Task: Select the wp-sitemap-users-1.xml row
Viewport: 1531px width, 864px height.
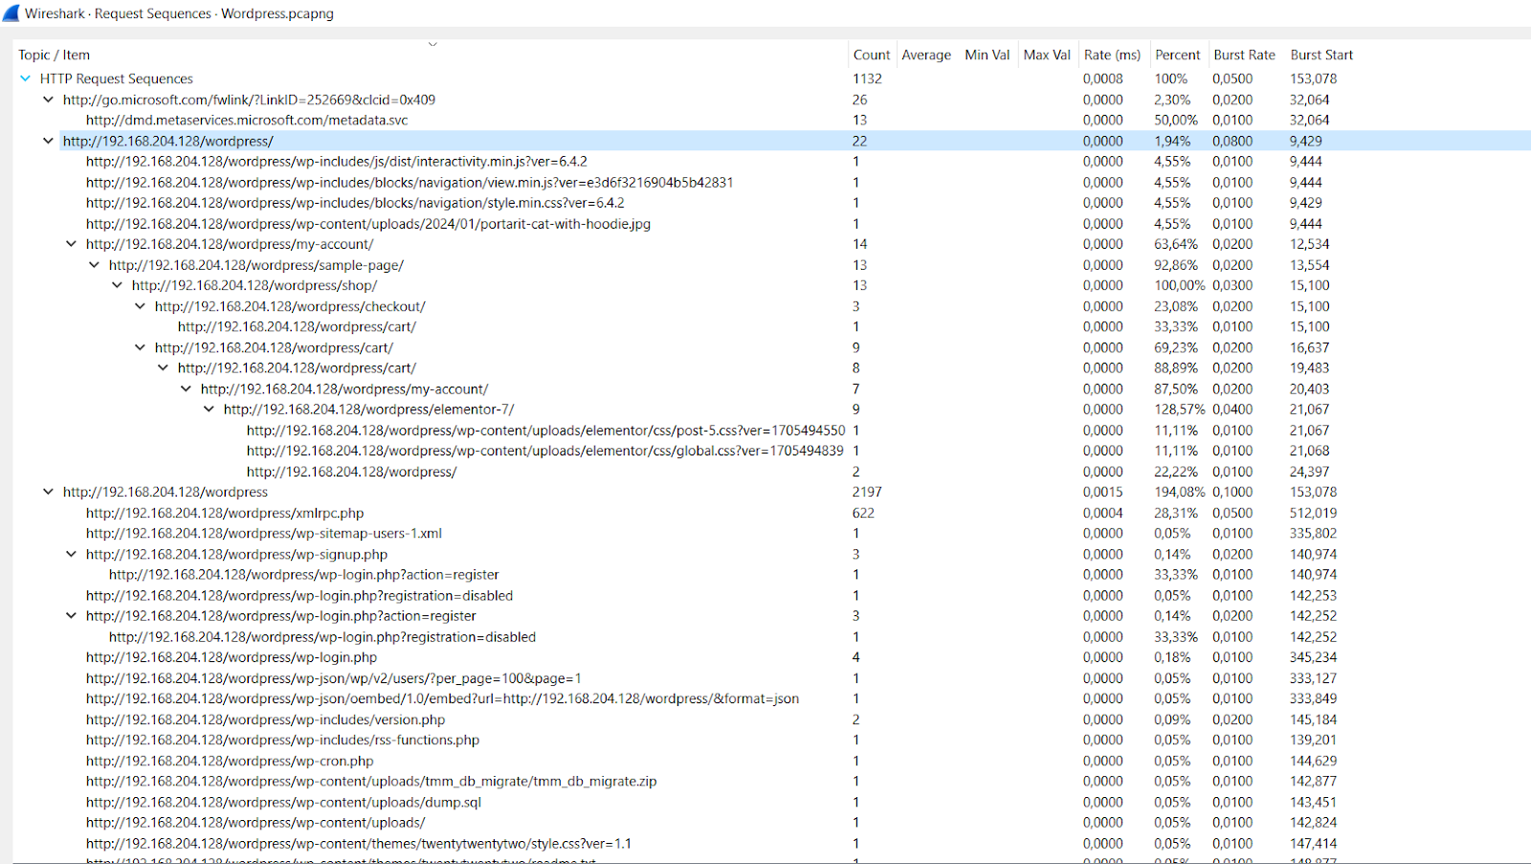Action: point(771,534)
